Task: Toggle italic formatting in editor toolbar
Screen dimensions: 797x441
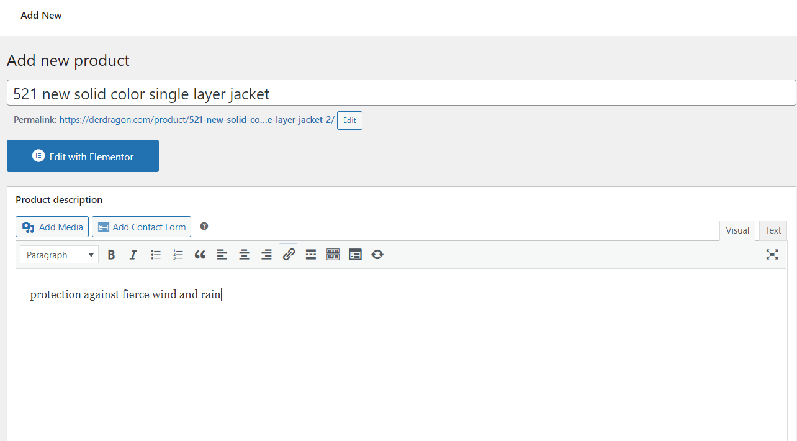Action: coord(133,255)
